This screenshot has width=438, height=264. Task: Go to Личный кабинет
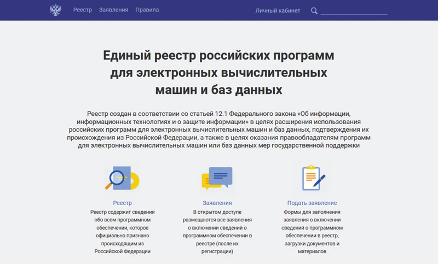click(x=278, y=10)
